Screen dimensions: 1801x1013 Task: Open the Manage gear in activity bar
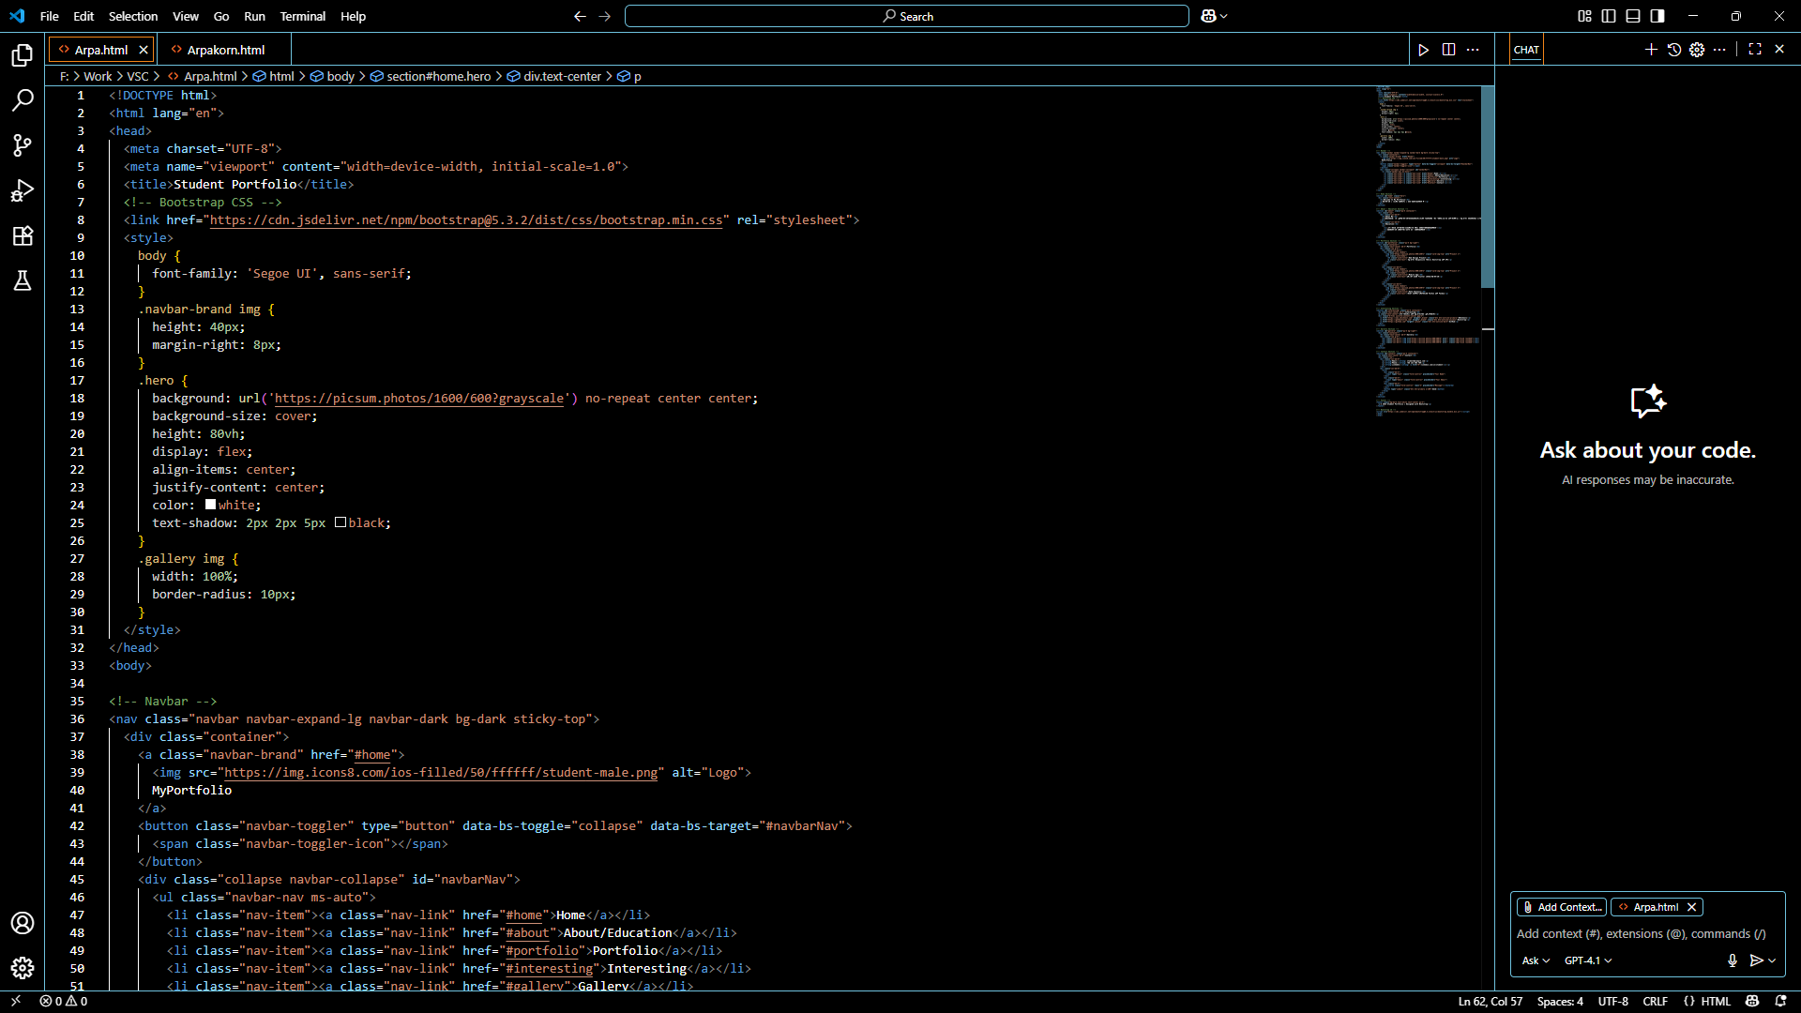[x=23, y=968]
